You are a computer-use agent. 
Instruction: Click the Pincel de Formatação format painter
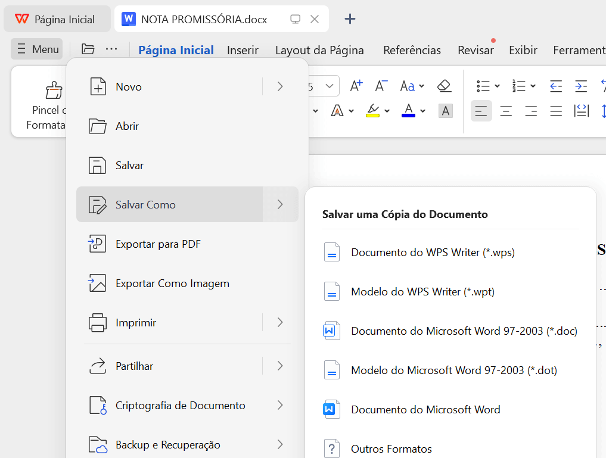46,105
